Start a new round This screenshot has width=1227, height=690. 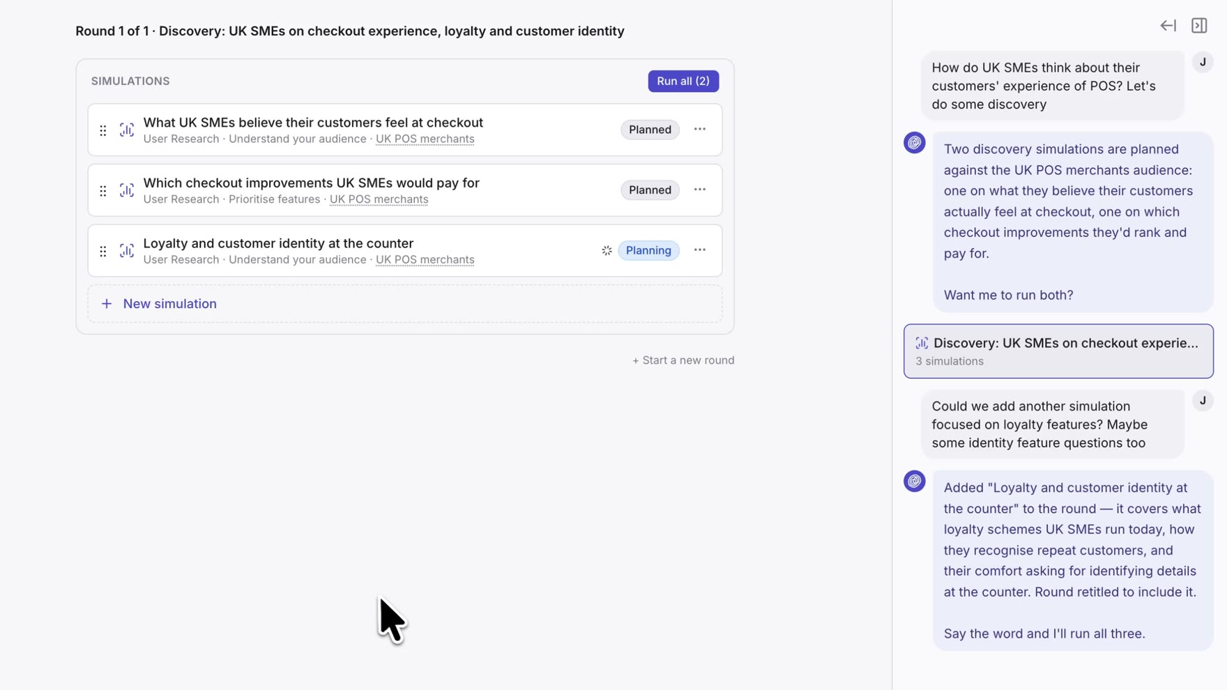point(683,360)
